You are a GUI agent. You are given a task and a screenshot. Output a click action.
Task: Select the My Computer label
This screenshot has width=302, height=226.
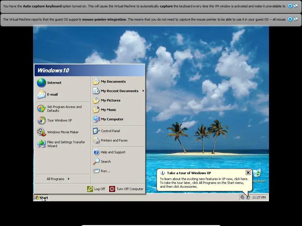[x=112, y=119]
